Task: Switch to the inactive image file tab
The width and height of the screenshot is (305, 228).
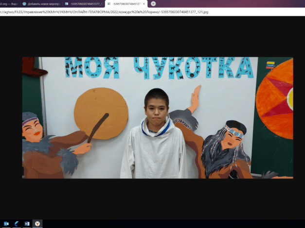Action: click(86, 3)
